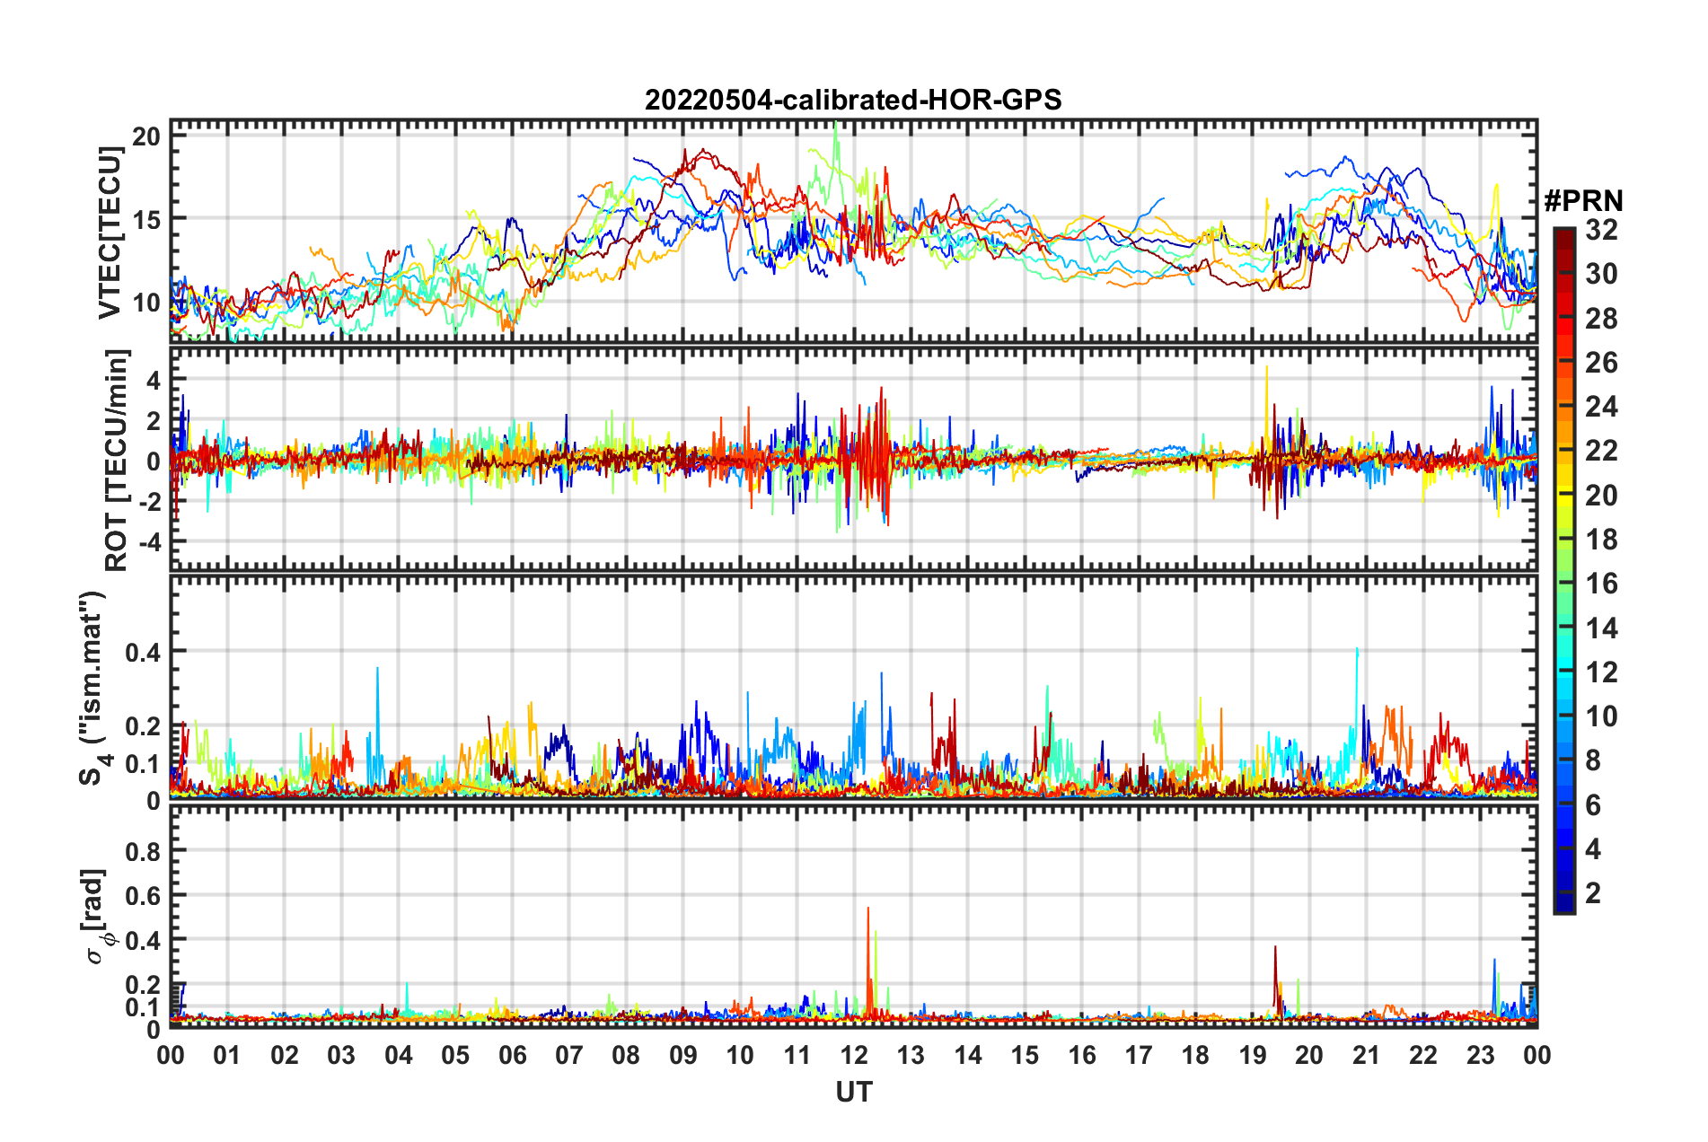The image size is (1708, 1142).
Task: Click inside the ROT plot panel
Action: tap(854, 459)
